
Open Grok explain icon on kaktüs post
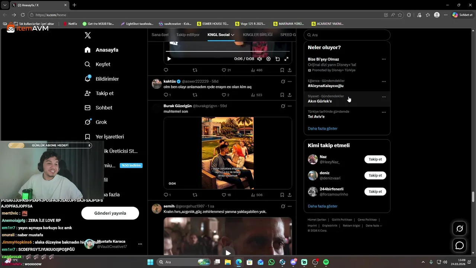pyautogui.click(x=283, y=82)
